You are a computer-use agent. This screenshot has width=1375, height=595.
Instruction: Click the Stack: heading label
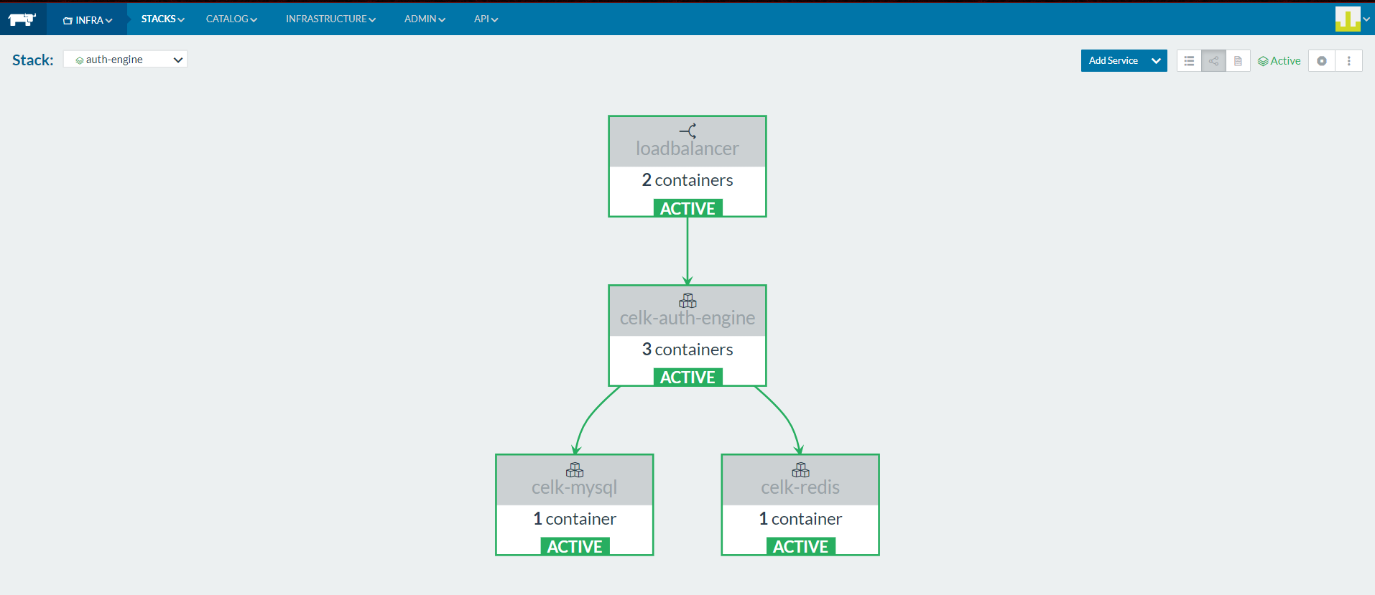click(x=32, y=60)
